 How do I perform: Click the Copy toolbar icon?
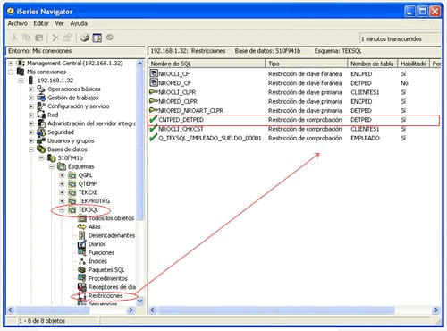[x=27, y=38]
